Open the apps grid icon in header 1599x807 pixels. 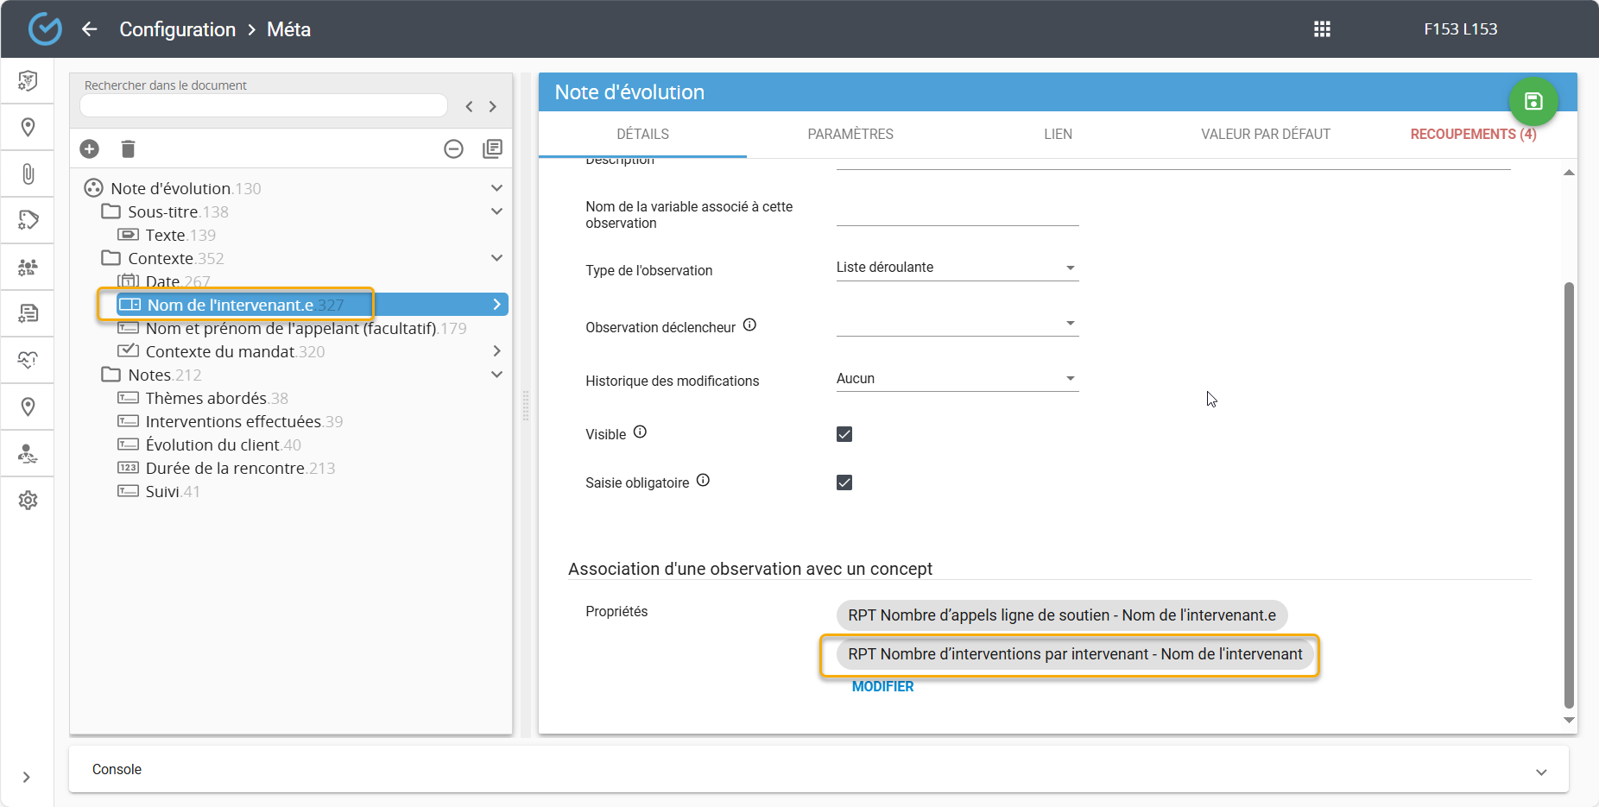pyautogui.click(x=1322, y=29)
